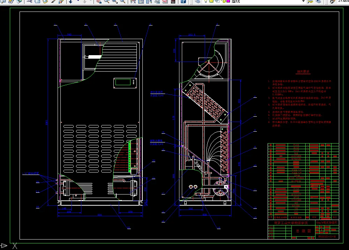
Task: Select the Match Properties brush icon
Action: (53, 1)
